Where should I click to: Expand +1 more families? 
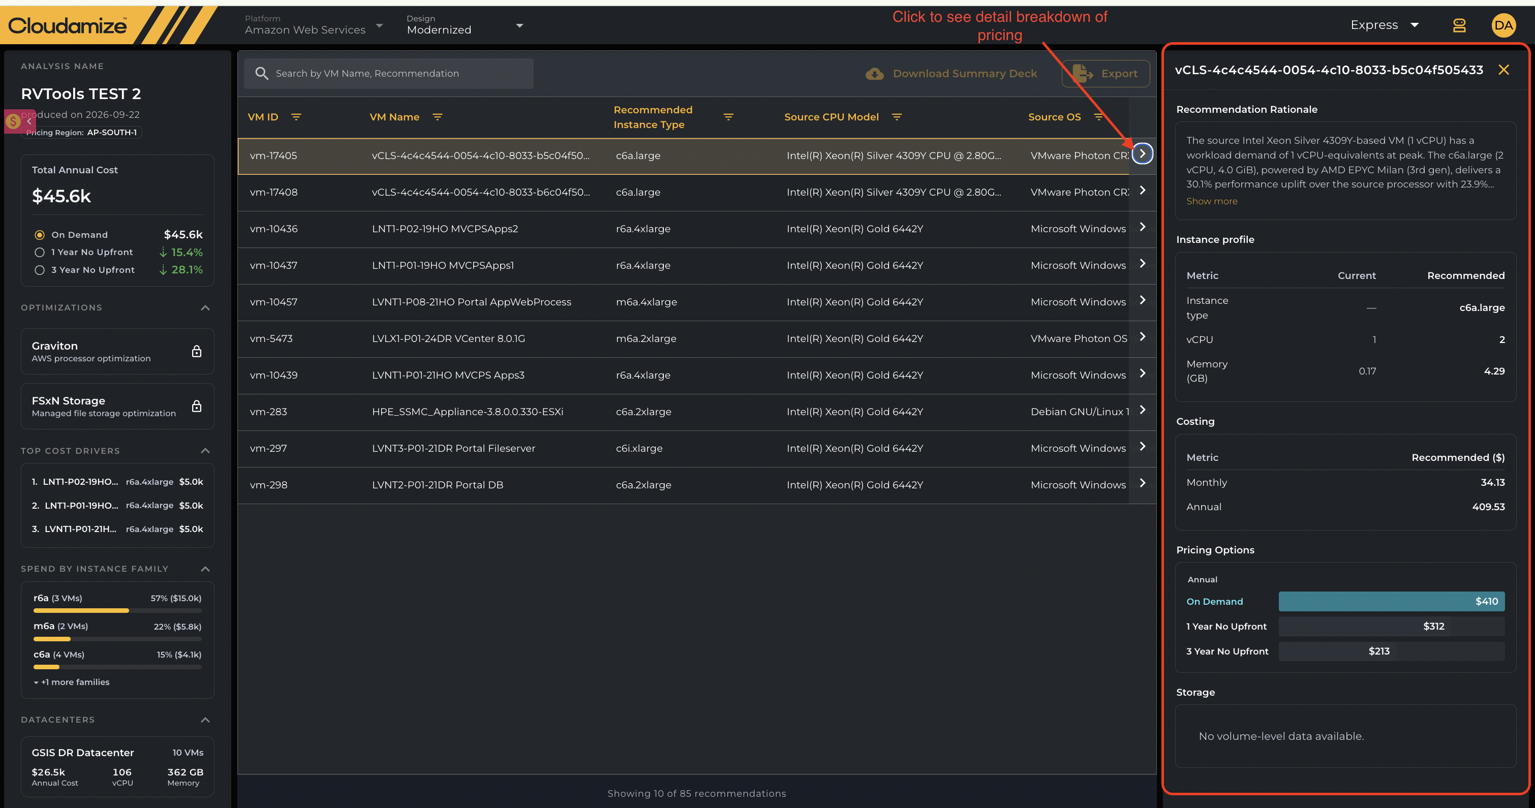[x=72, y=682]
